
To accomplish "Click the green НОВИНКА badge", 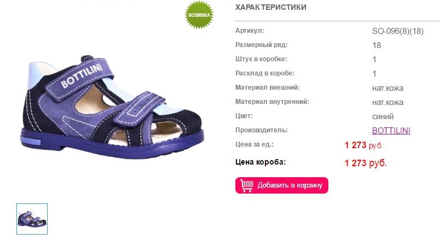I will click(199, 15).
